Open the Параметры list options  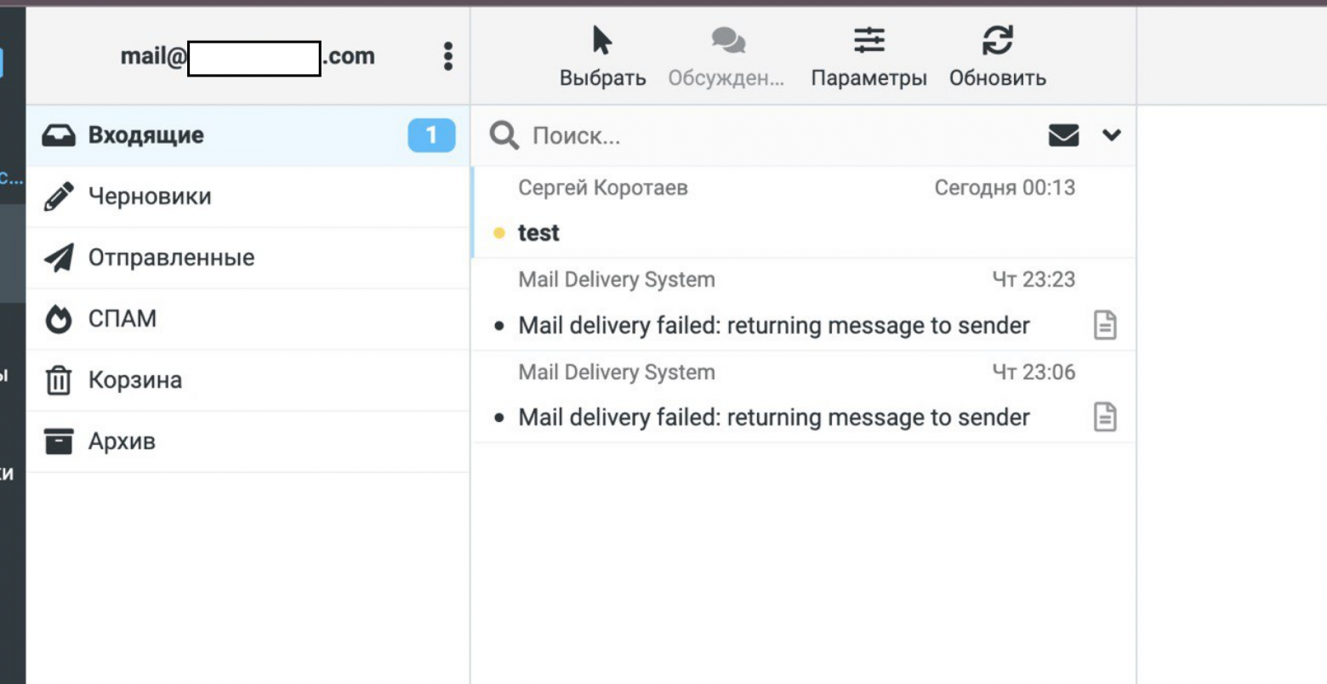tap(869, 57)
